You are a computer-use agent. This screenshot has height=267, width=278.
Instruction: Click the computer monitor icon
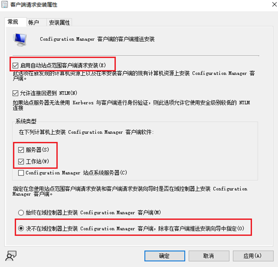point(20,40)
